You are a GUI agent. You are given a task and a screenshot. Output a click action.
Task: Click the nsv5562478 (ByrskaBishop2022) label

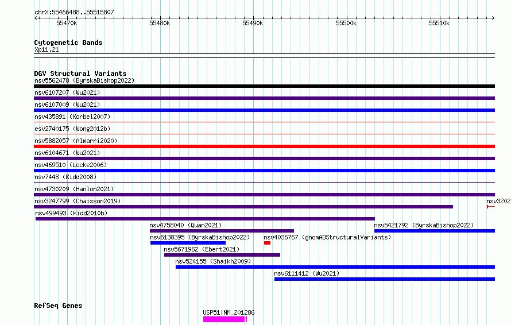pos(84,80)
